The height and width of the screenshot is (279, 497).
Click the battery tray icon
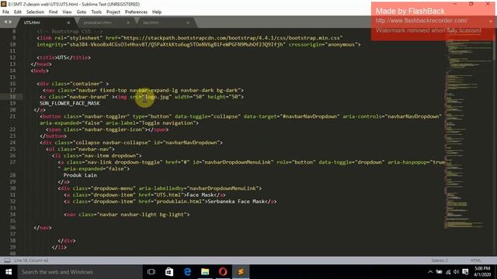coord(439,272)
